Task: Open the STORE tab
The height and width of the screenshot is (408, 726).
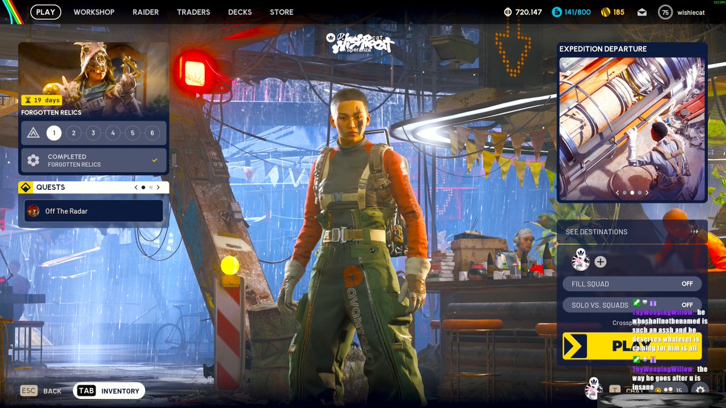Action: tap(281, 12)
